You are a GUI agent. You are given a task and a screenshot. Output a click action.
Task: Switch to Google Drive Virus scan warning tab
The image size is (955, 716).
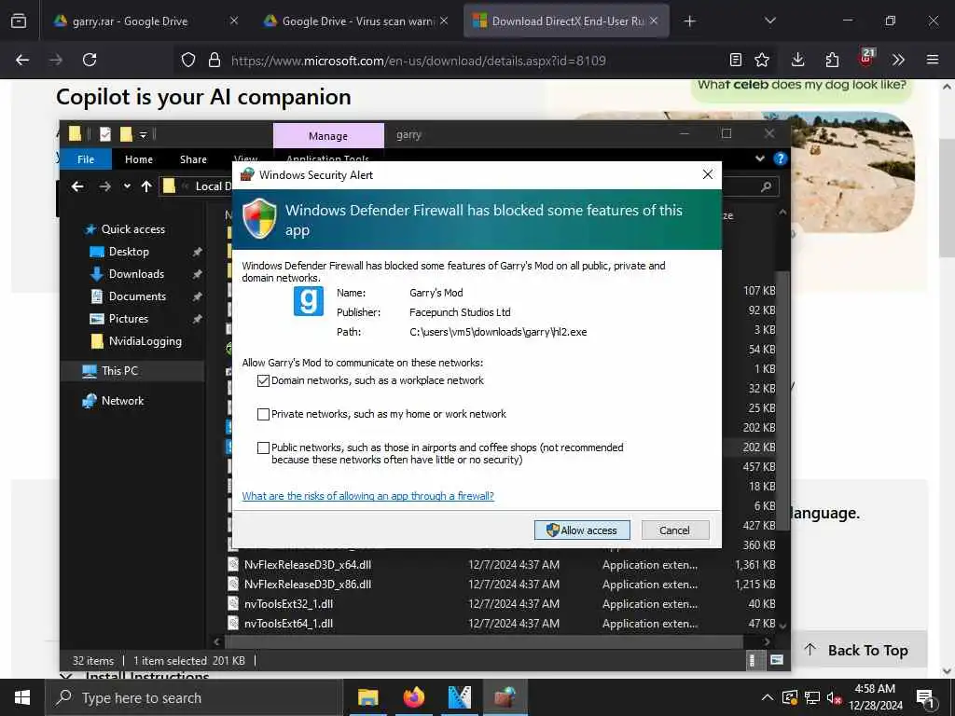[357, 21]
